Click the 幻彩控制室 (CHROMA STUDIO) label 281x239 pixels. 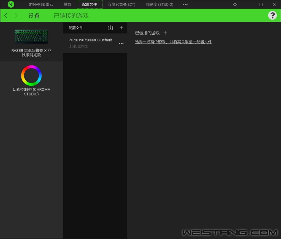click(x=31, y=92)
